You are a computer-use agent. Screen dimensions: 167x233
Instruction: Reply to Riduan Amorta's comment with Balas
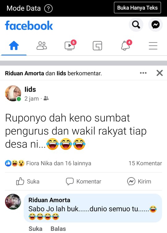58,229
